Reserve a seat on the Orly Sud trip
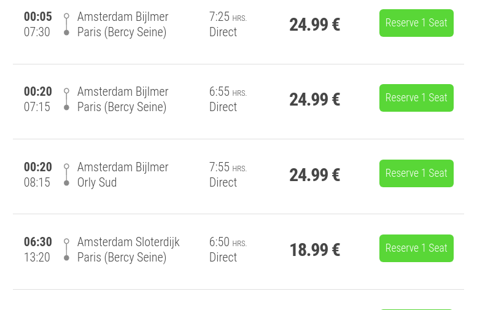 (416, 174)
